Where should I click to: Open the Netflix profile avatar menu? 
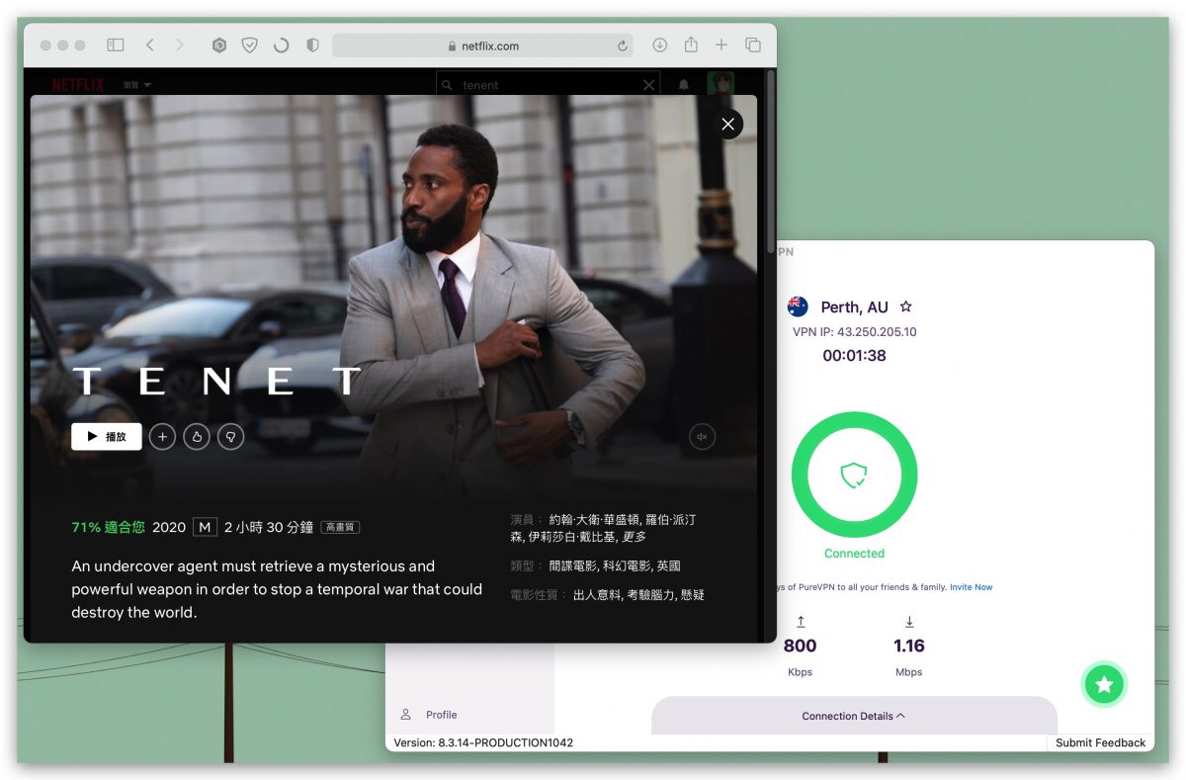[x=720, y=84]
